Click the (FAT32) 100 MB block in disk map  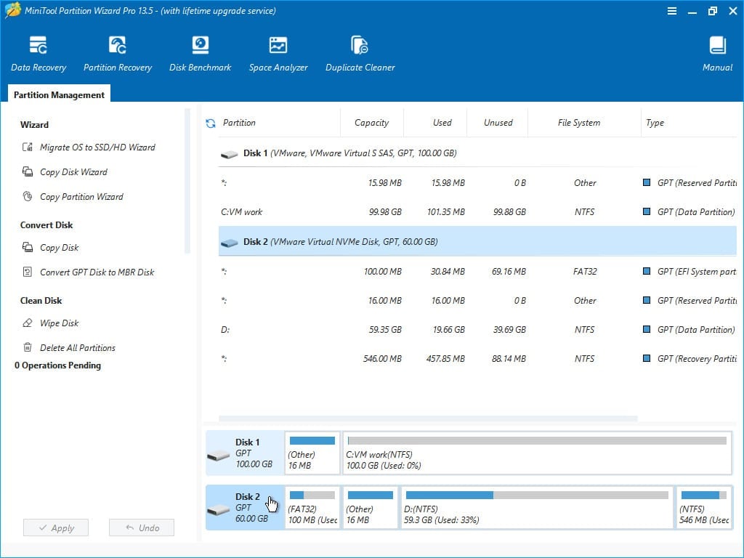312,508
